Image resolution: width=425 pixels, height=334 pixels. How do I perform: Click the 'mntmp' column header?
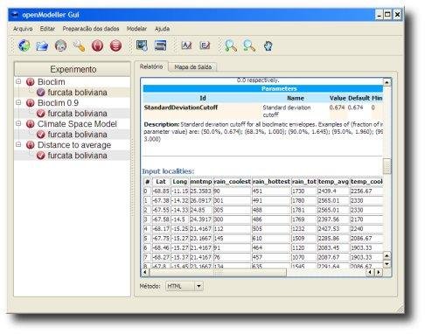pyautogui.click(x=201, y=182)
